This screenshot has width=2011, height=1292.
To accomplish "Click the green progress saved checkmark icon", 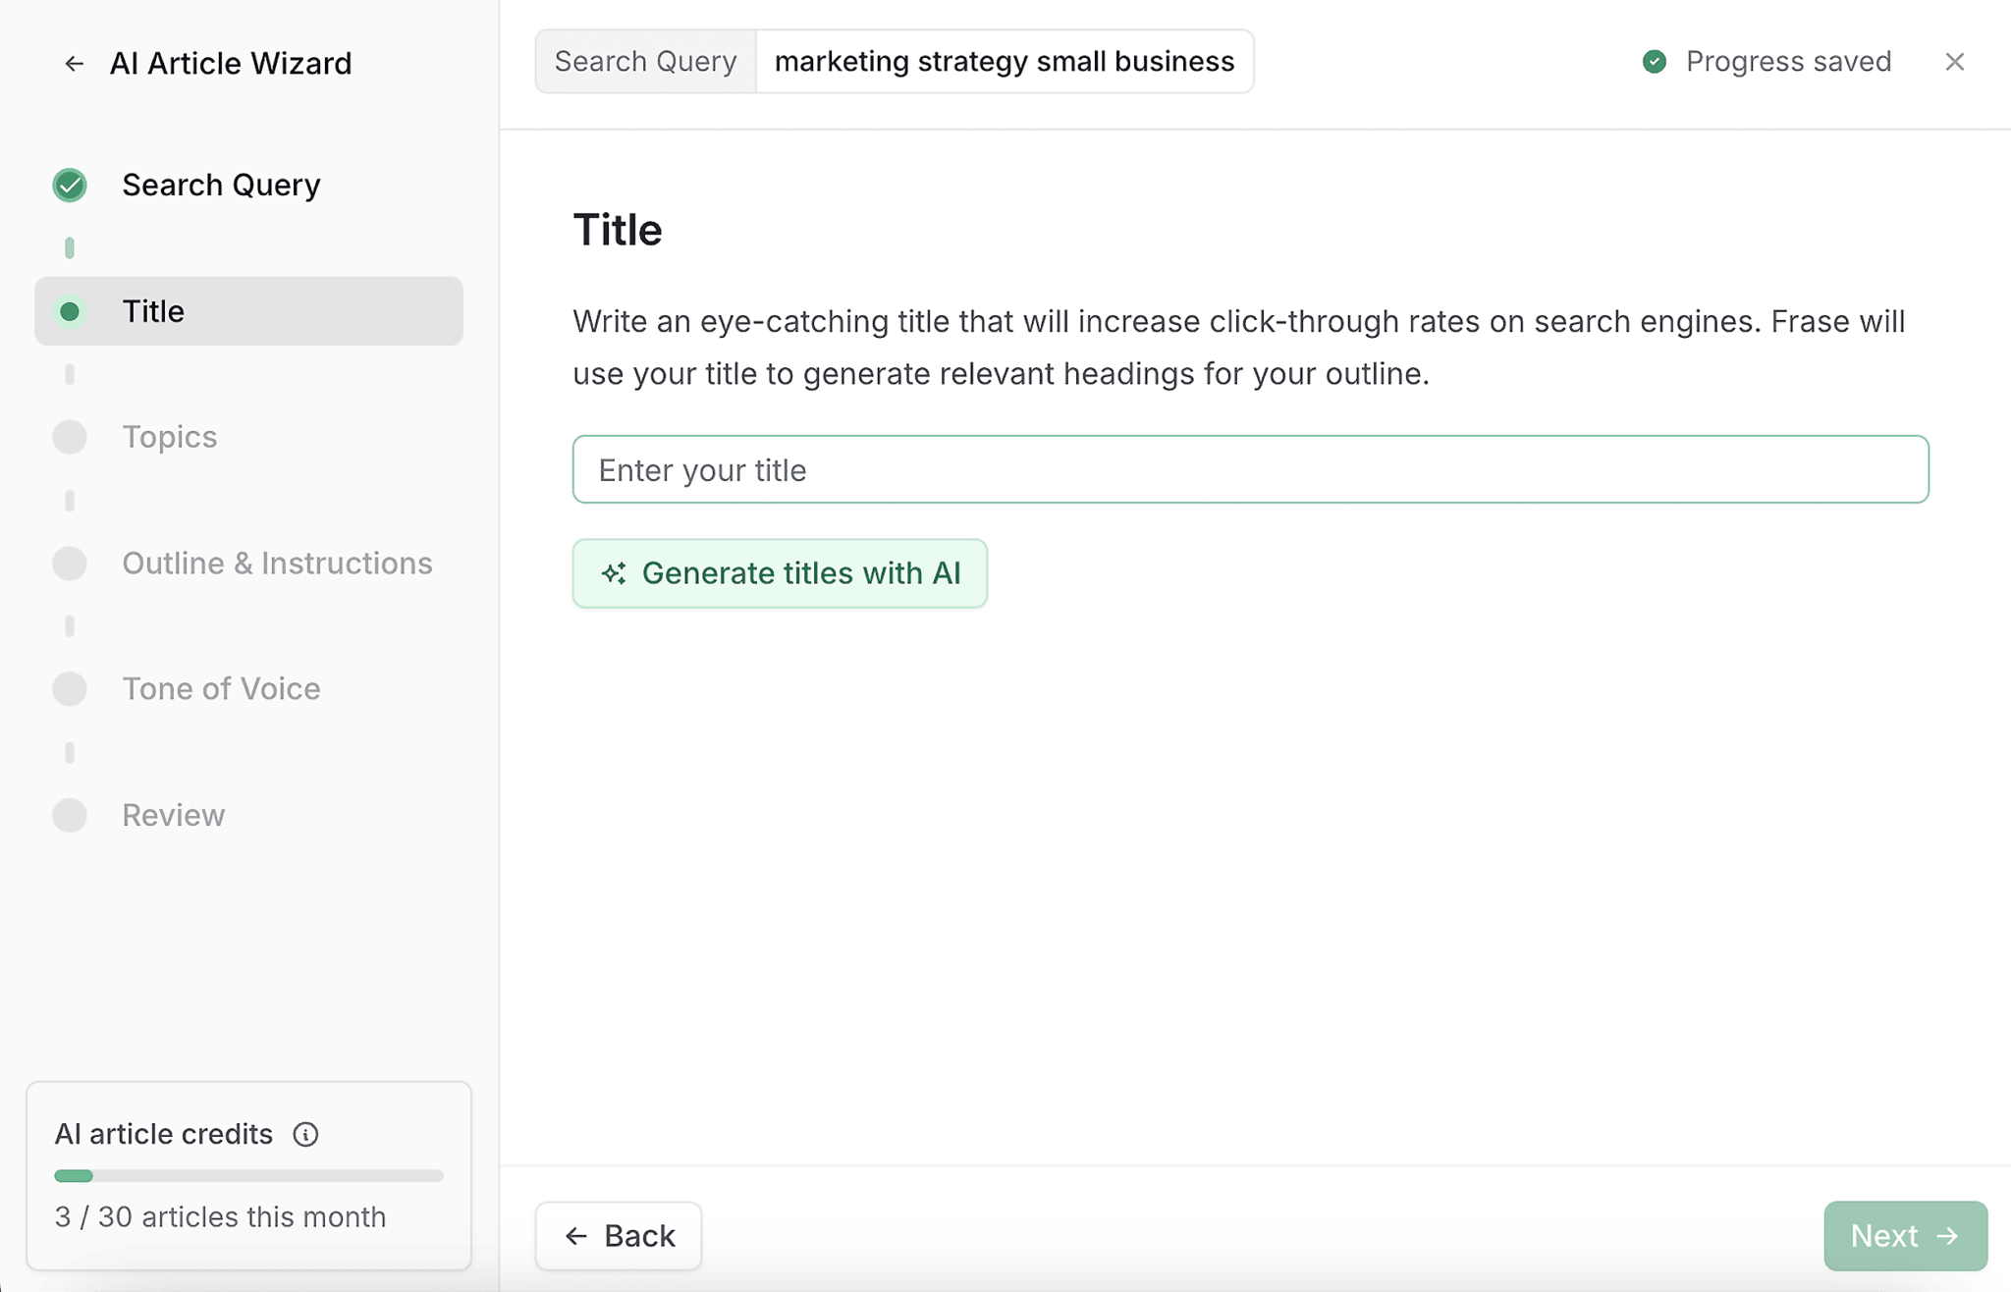I will pyautogui.click(x=1651, y=62).
